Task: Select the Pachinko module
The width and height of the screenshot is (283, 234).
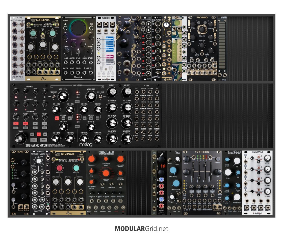Action: point(202,49)
